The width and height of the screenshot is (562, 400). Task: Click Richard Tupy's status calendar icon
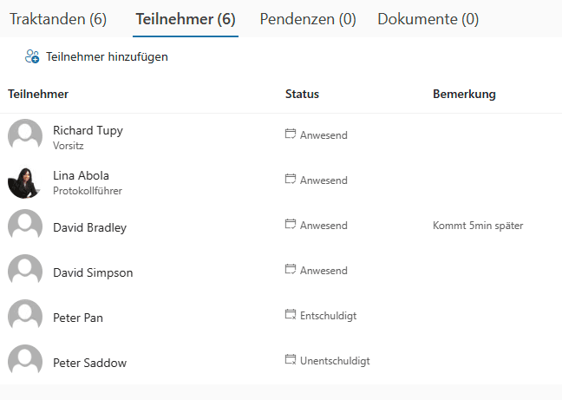(291, 134)
